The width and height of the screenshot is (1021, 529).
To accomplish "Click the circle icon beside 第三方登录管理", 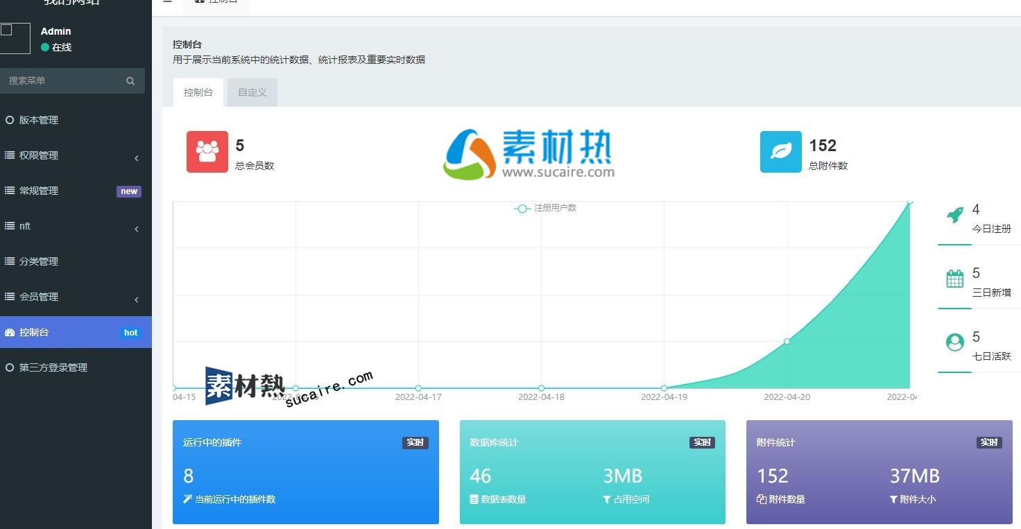I will (10, 367).
